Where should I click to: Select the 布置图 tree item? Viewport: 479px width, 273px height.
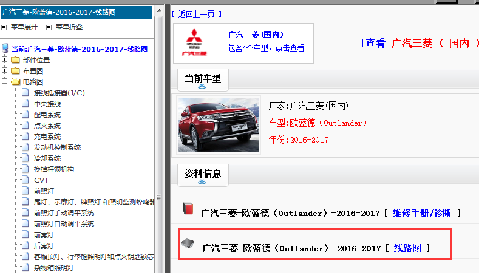tap(33, 71)
